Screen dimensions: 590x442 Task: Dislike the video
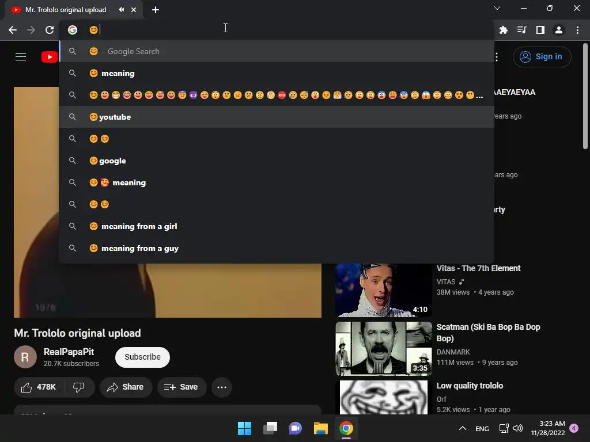coord(78,387)
